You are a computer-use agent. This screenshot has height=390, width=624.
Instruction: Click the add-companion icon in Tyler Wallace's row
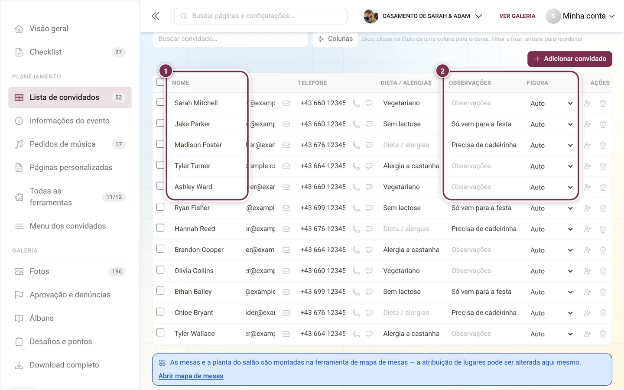click(x=587, y=334)
